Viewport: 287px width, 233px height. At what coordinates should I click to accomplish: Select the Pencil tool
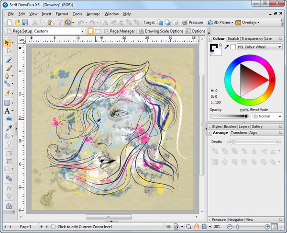[x=8, y=60]
